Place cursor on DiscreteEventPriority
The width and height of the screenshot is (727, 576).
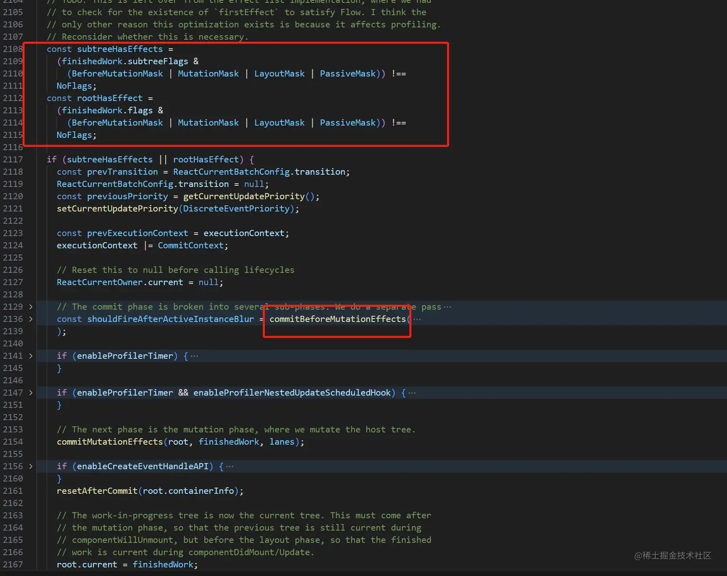click(236, 208)
